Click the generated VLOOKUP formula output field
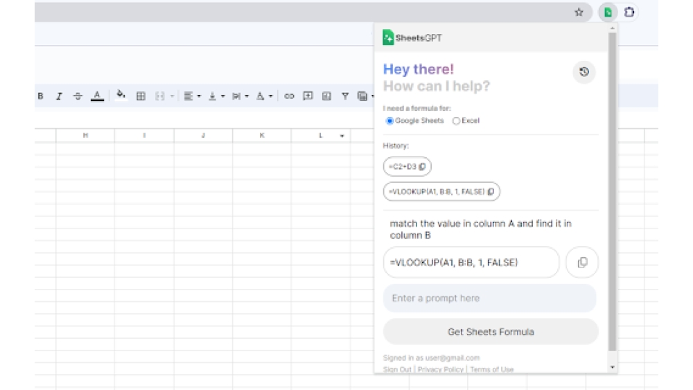693x390 pixels. click(471, 263)
